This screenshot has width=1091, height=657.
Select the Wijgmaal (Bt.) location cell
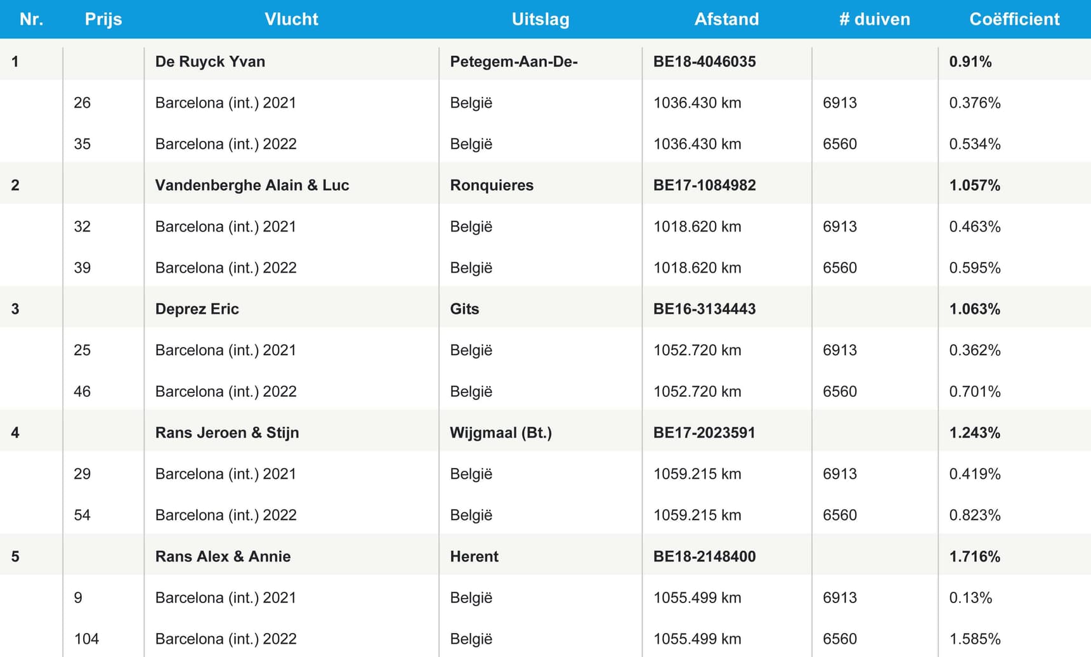(500, 433)
